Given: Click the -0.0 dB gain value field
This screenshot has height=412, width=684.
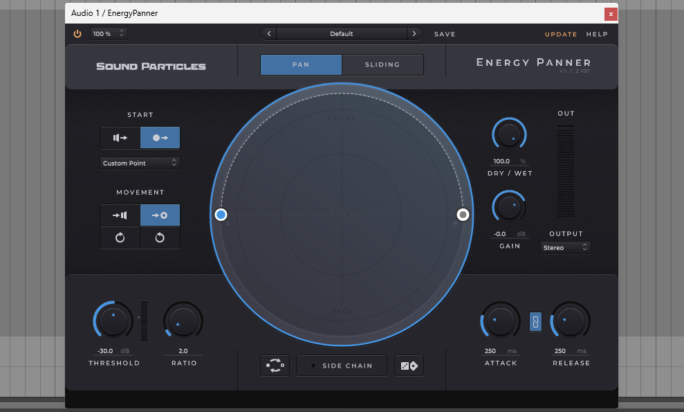Looking at the screenshot, I should pyautogui.click(x=509, y=234).
